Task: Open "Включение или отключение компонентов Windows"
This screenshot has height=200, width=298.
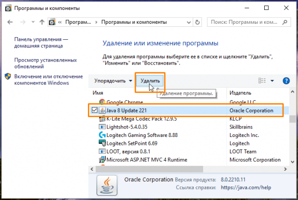Action: pyautogui.click(x=49, y=79)
